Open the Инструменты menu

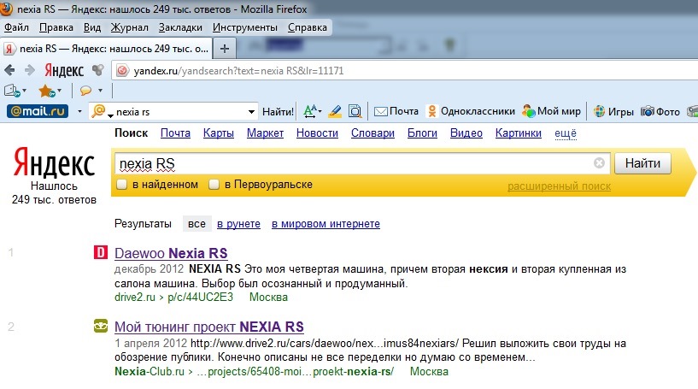coord(245,27)
